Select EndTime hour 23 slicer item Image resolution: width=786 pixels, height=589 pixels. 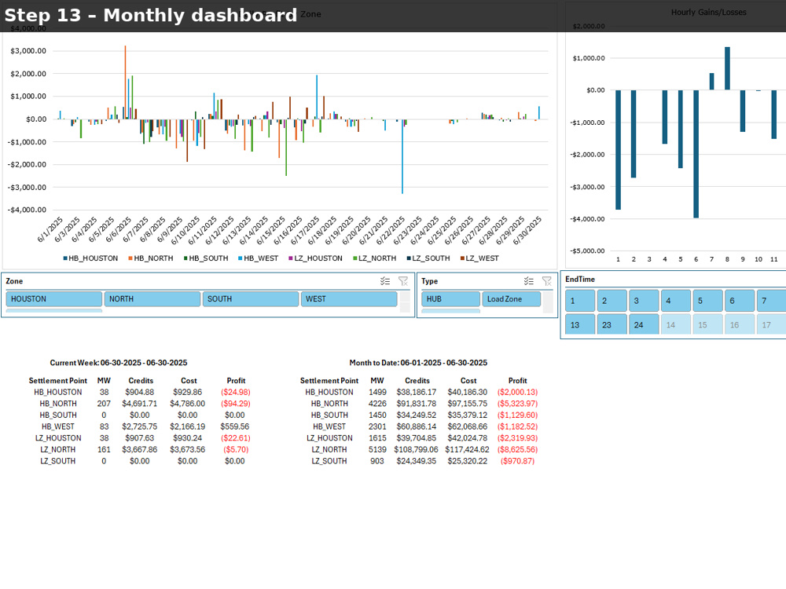tap(612, 324)
